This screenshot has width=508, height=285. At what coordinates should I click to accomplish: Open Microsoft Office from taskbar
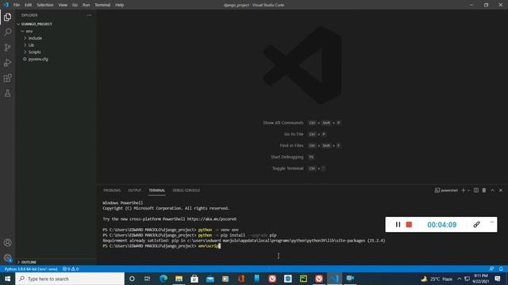tap(241, 279)
